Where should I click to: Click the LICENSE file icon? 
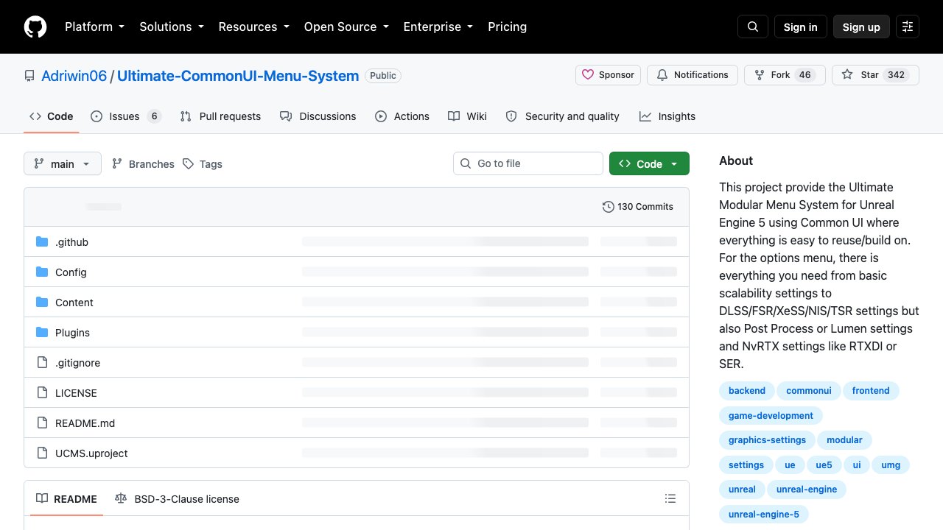[x=42, y=393]
